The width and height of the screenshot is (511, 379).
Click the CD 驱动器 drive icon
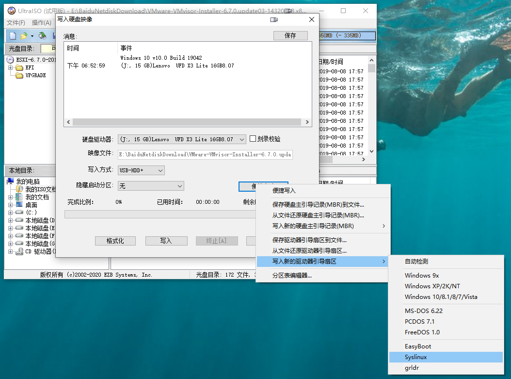(x=19, y=251)
